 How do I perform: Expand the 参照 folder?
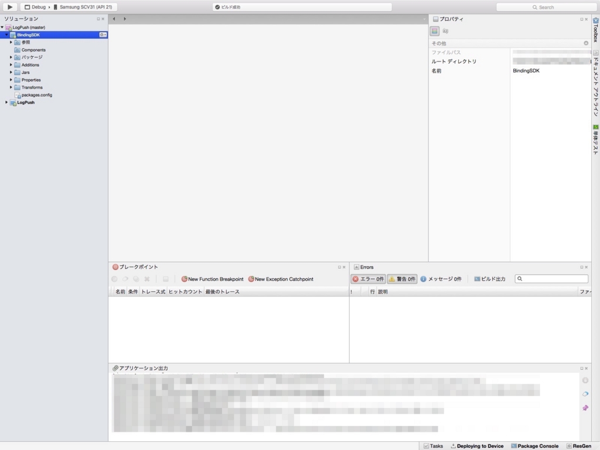tap(11, 42)
